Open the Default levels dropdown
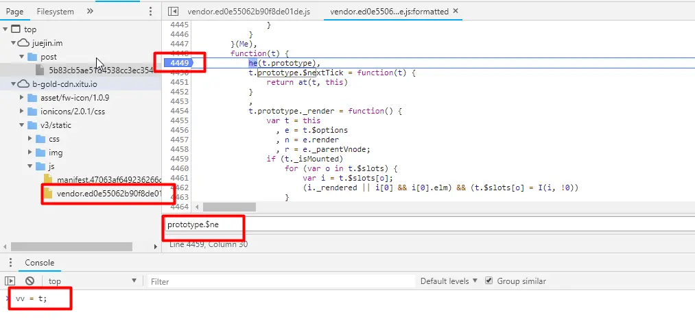This screenshot has height=323, width=695. pos(449,281)
